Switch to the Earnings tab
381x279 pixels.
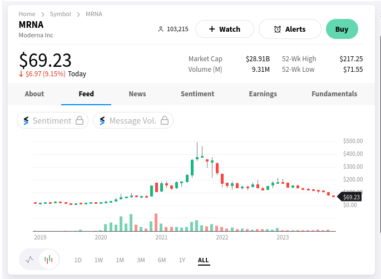pos(263,94)
